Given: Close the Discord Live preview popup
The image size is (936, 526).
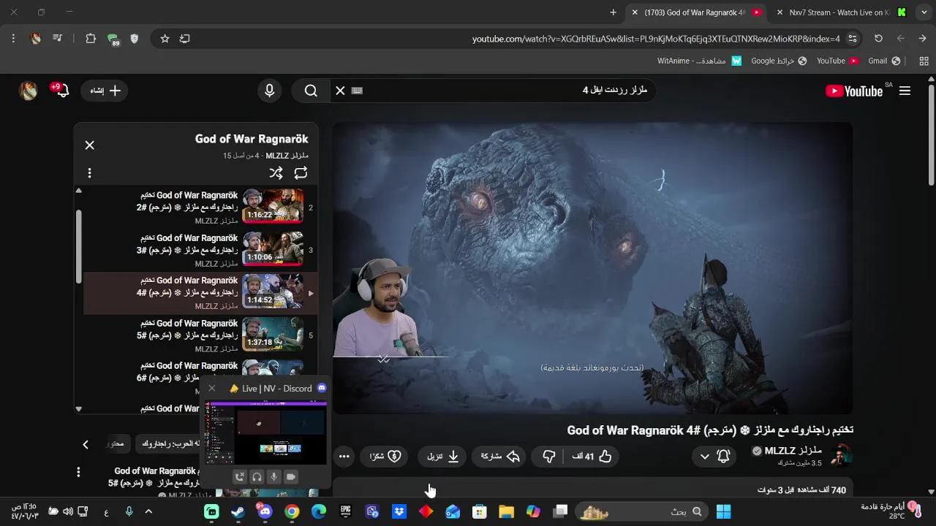Looking at the screenshot, I should 211,388.
